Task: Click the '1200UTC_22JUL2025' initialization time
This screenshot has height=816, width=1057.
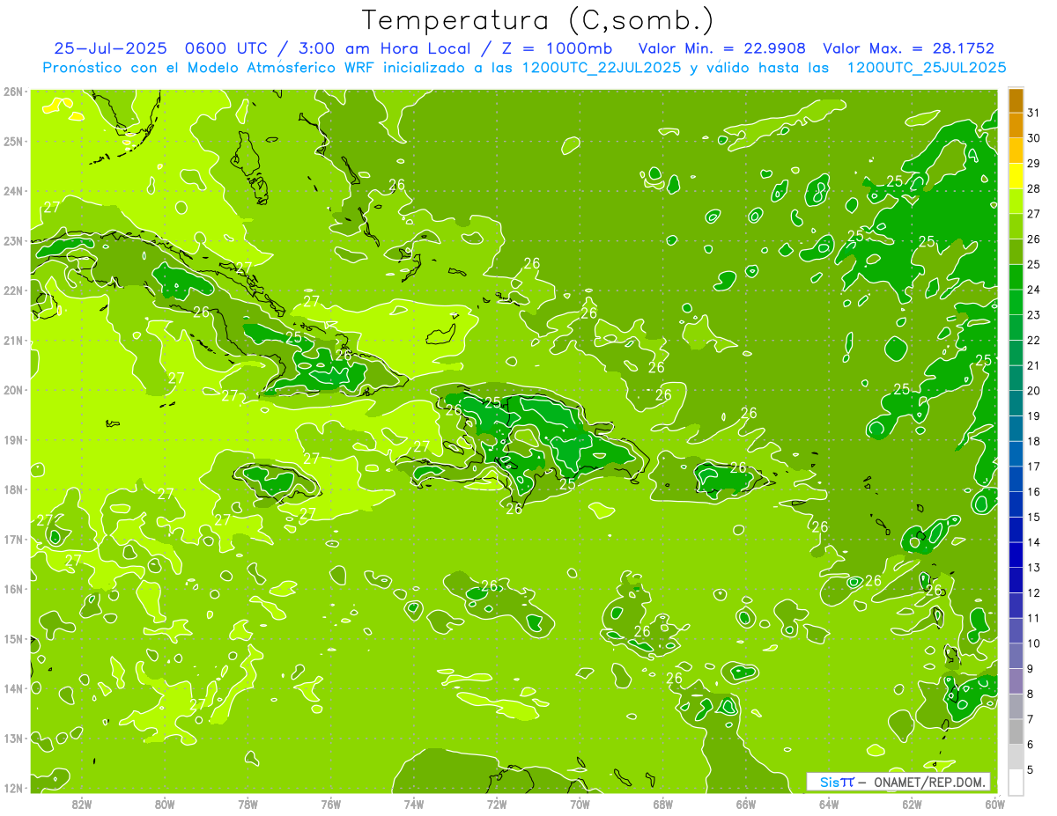Action: click(602, 68)
